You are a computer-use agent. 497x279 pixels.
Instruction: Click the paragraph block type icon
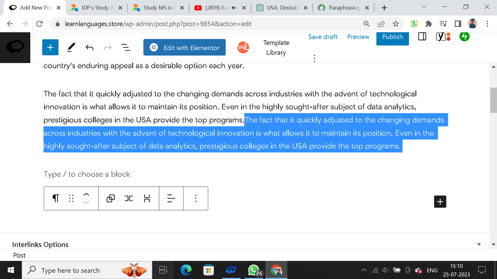click(56, 198)
